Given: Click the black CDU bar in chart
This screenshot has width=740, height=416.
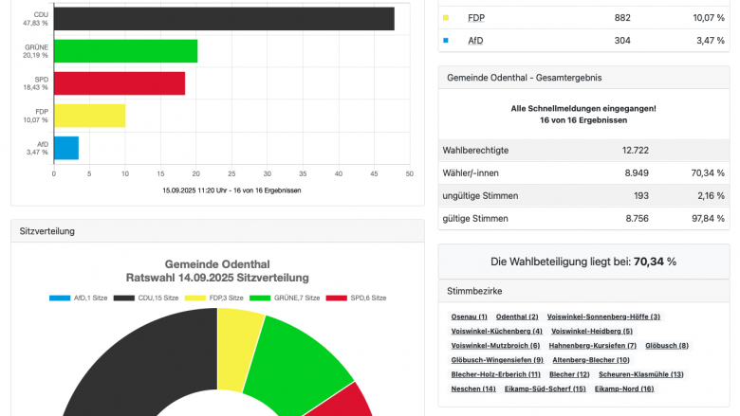Looking at the screenshot, I should click(x=224, y=19).
